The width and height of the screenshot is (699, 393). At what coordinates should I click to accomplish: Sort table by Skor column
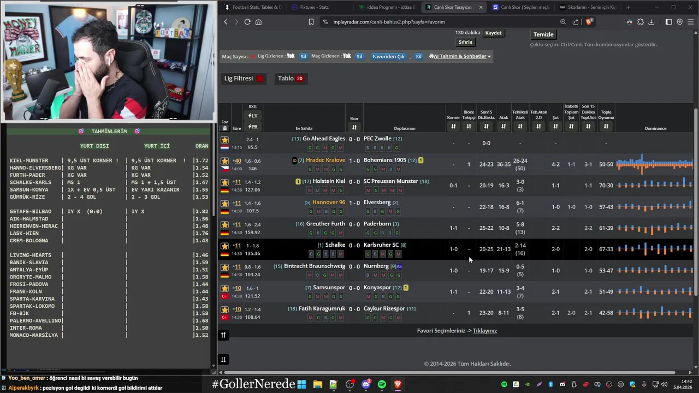coord(354,127)
